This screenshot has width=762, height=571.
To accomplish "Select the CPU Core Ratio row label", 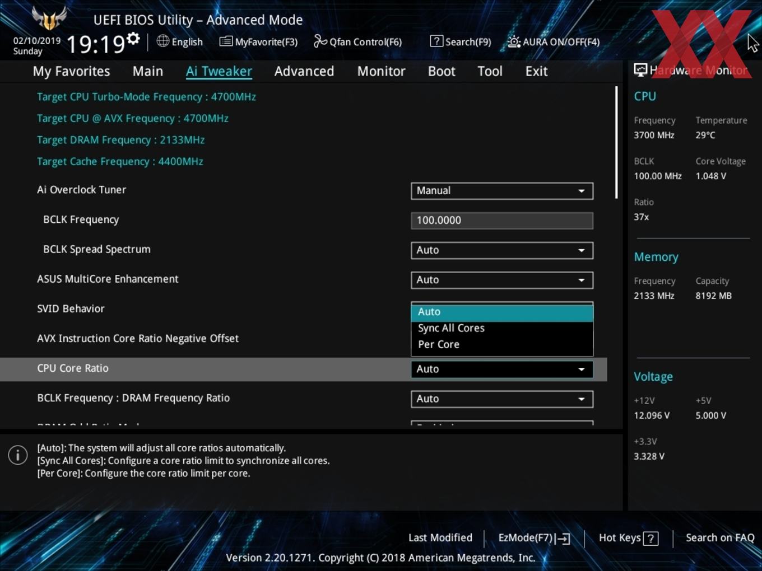I will [x=73, y=368].
